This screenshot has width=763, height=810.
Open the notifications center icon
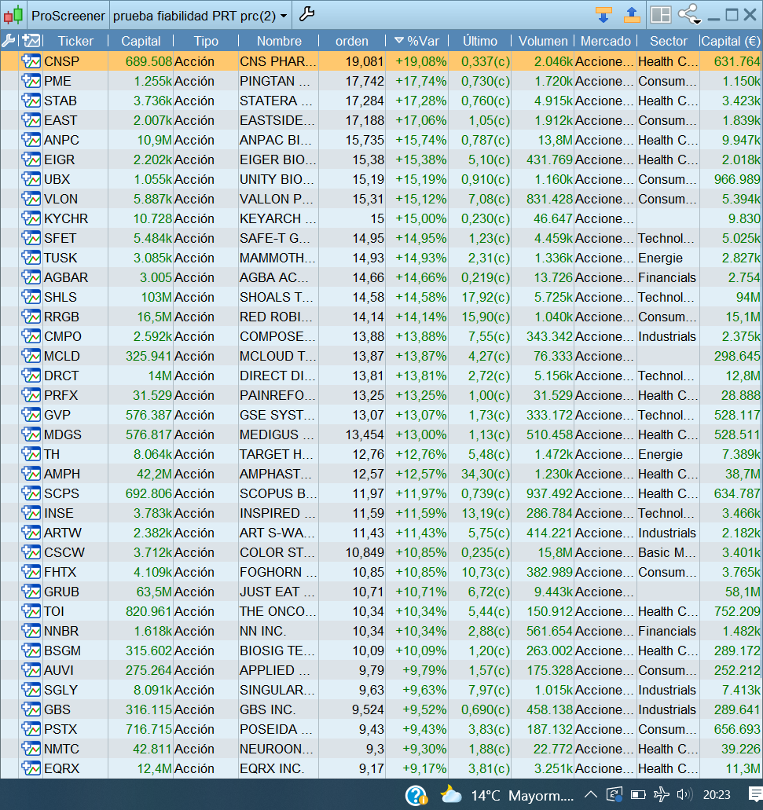coord(754,795)
